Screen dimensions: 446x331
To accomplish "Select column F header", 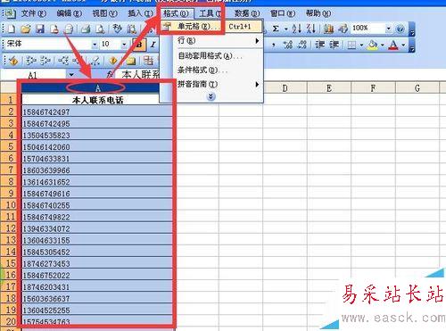I will pos(373,88).
